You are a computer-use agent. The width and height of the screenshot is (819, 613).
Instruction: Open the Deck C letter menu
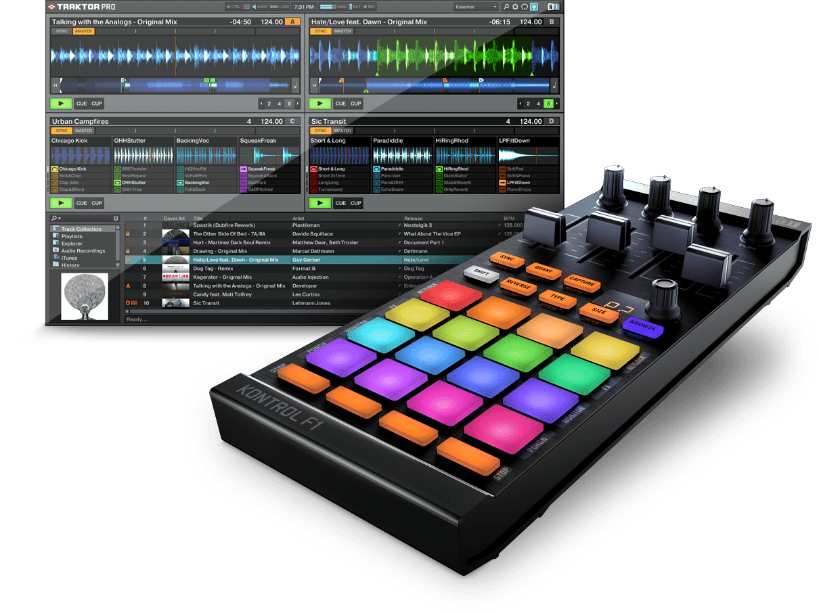coord(292,121)
